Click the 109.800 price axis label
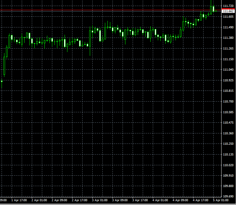 tap(228, 186)
